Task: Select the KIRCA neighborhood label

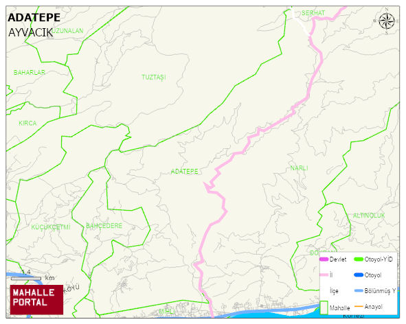Action: pyautogui.click(x=27, y=123)
